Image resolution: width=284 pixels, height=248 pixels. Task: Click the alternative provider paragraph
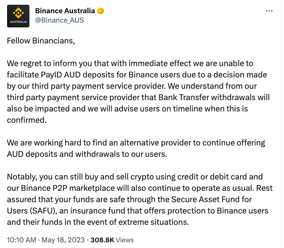click(136, 148)
